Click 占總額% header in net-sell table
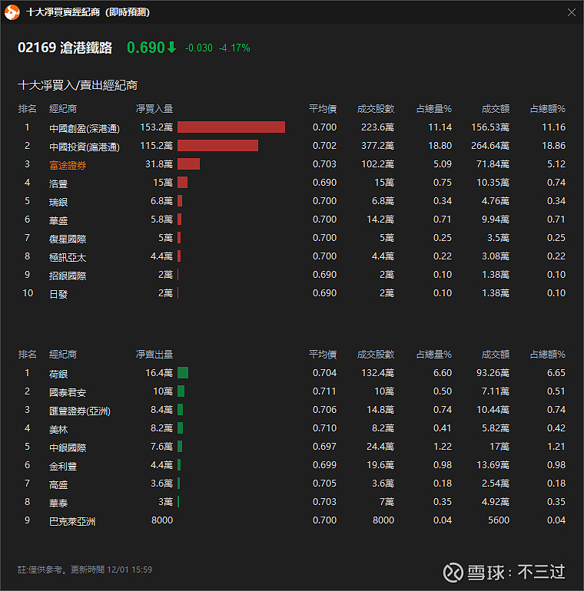584x591 pixels. coord(548,355)
